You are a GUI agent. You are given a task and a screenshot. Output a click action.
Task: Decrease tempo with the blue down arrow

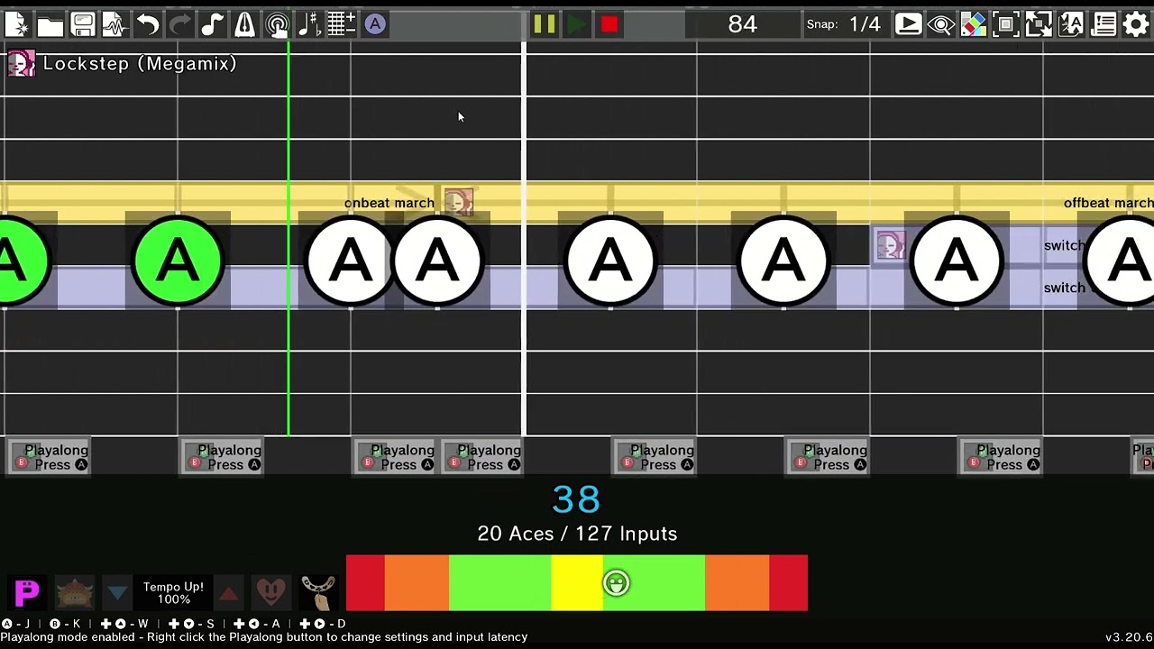117,592
